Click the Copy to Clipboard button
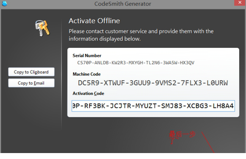Viewport: 246px width, 159px height. [x=31, y=72]
